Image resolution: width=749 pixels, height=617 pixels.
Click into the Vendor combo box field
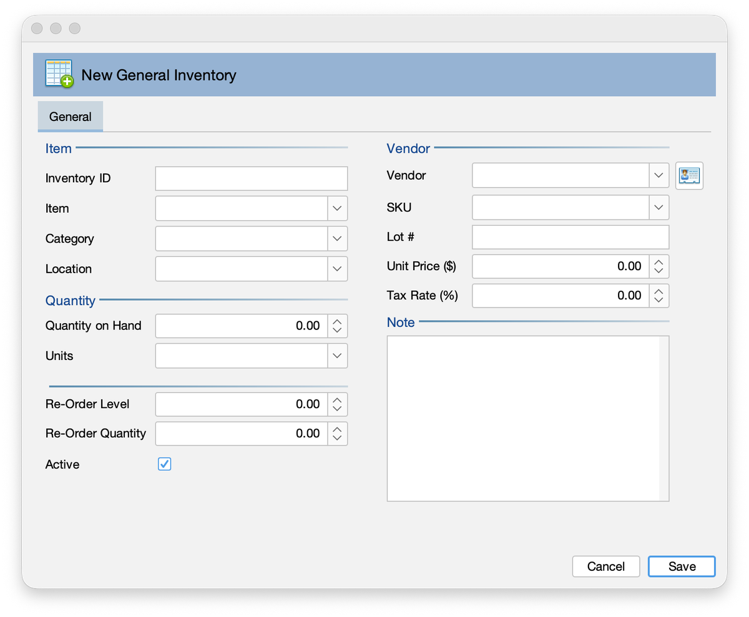point(561,175)
